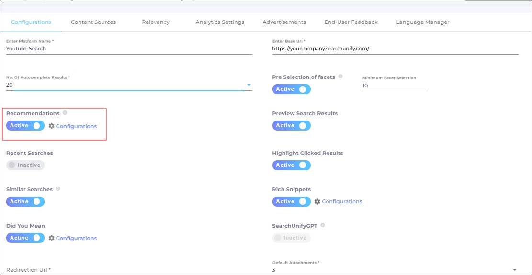Open the Analytics Settings tab
Image resolution: width=532 pixels, height=275 pixels.
[220, 22]
